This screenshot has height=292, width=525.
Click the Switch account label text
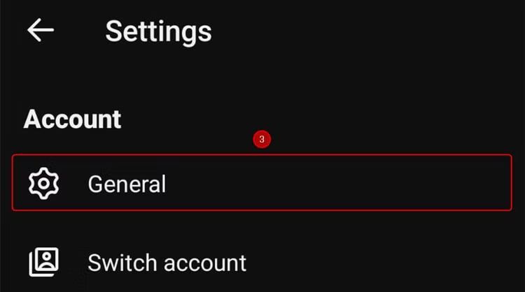(167, 263)
